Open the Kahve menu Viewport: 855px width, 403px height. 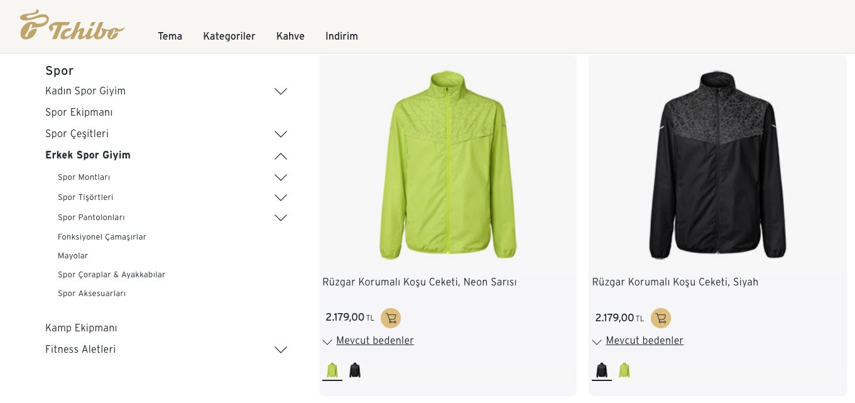[290, 36]
